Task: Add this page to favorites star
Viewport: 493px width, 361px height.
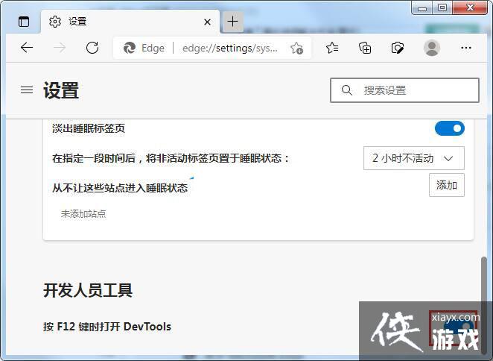Action: point(296,48)
